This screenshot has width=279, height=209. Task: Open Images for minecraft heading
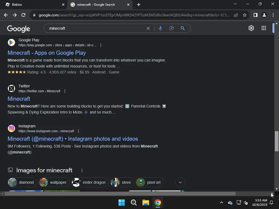point(44,170)
